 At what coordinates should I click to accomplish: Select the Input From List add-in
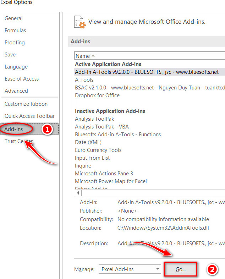click(92, 158)
